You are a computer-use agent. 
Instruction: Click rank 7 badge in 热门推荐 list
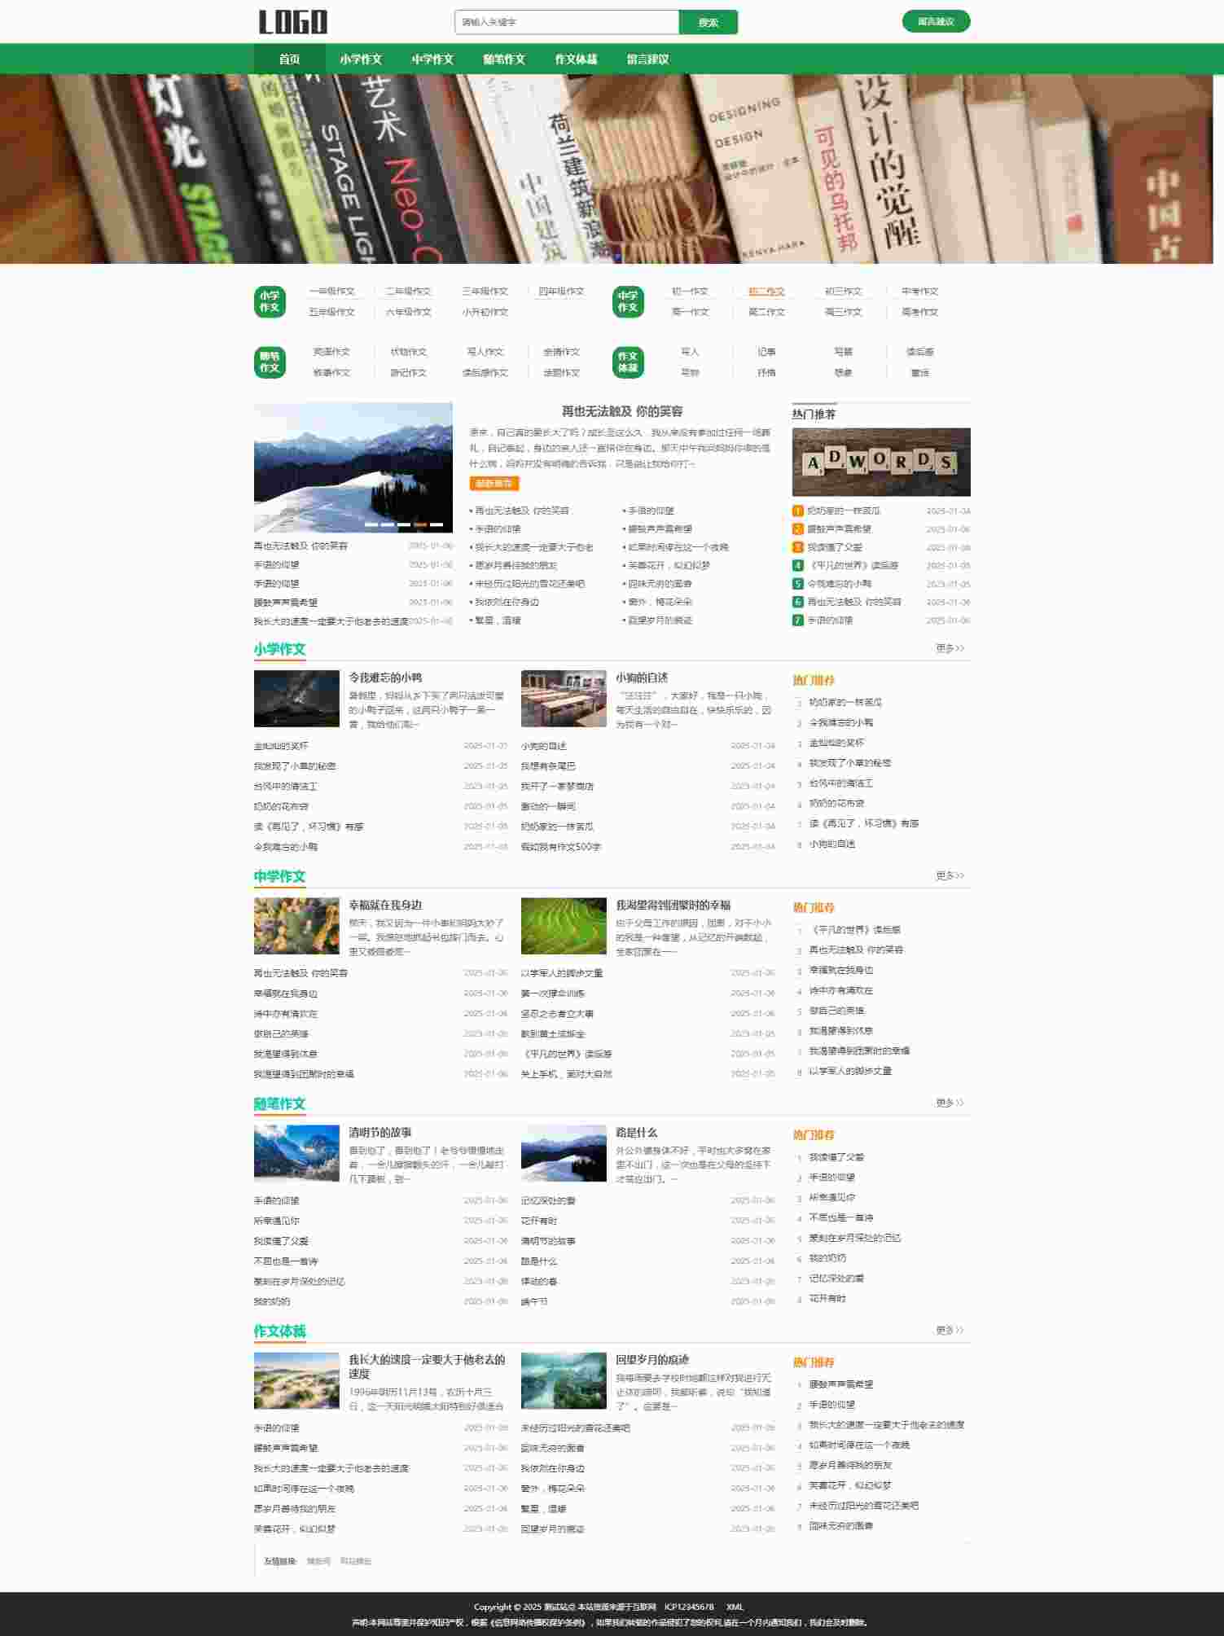click(x=798, y=621)
